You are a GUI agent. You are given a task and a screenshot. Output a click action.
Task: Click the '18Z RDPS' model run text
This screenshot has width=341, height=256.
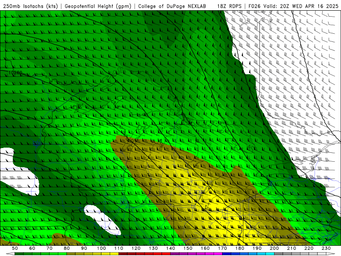coord(229,6)
